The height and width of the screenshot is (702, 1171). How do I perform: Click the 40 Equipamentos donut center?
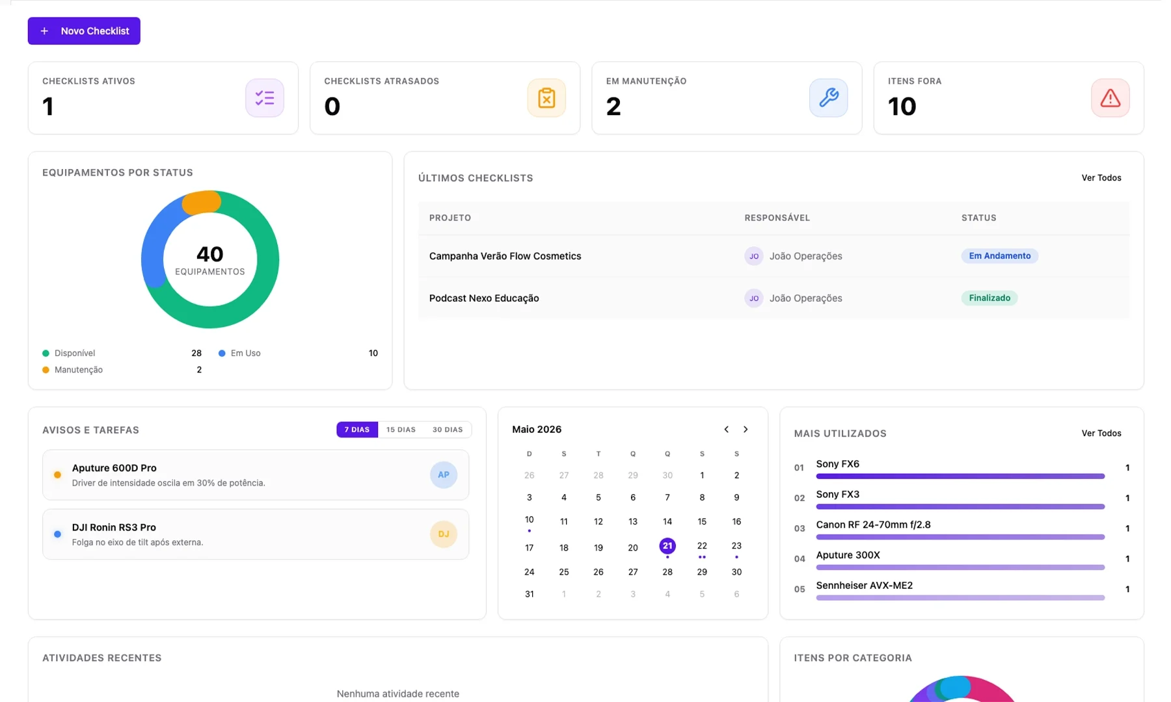coord(210,260)
